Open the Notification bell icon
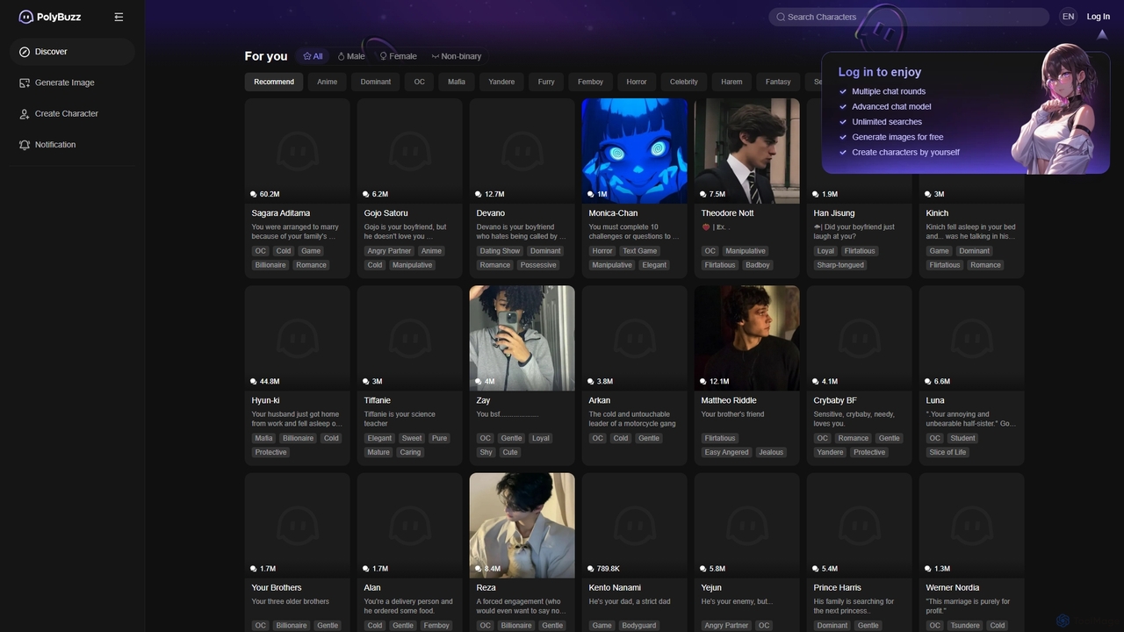This screenshot has height=632, width=1124. point(25,145)
